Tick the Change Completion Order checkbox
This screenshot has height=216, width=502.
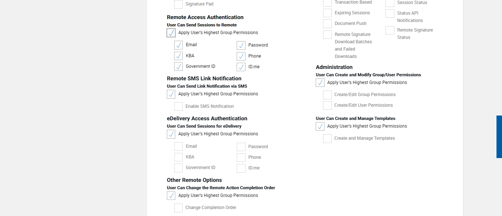(178, 208)
